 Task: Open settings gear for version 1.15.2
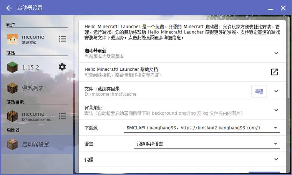(62, 67)
